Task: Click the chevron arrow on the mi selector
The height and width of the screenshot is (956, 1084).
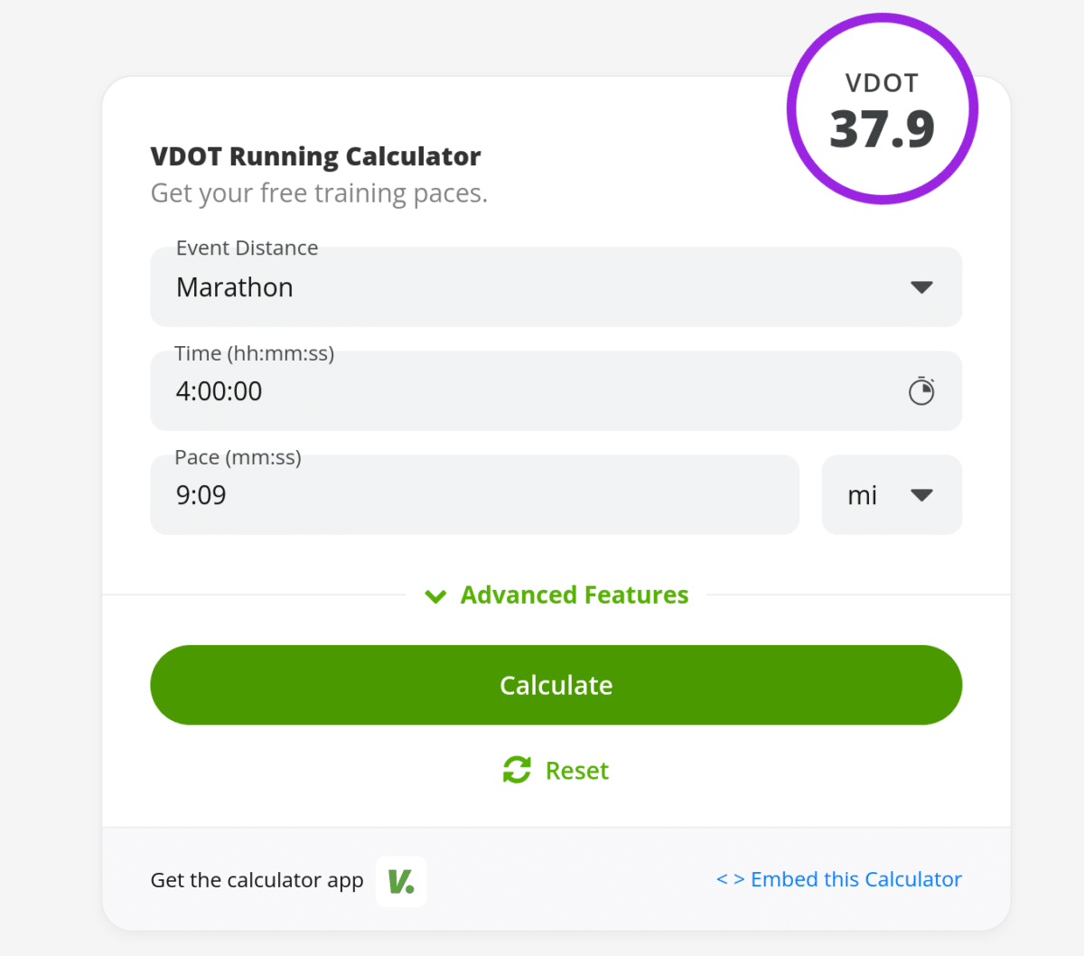Action: 922,495
